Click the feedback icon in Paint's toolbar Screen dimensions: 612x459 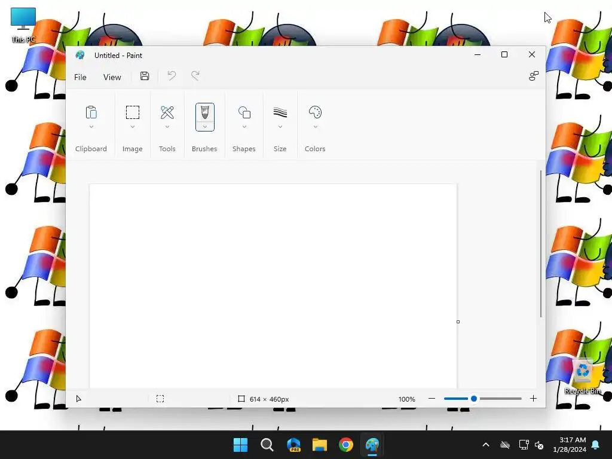[534, 76]
